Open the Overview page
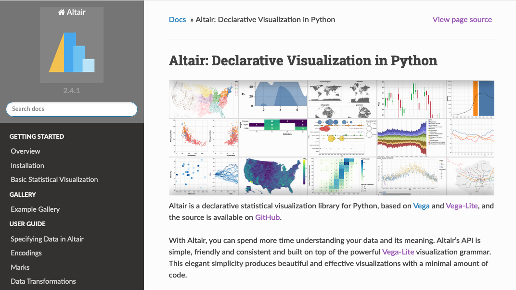The height and width of the screenshot is (290, 516). pos(26,151)
